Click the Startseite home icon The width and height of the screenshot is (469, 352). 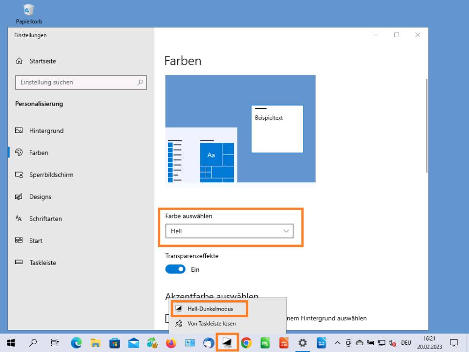[x=19, y=61]
